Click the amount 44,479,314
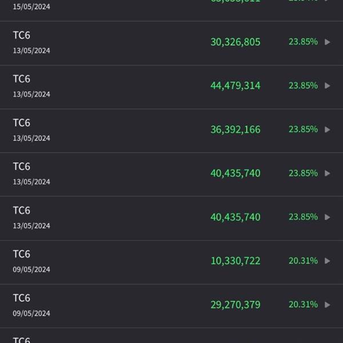 tap(235, 86)
